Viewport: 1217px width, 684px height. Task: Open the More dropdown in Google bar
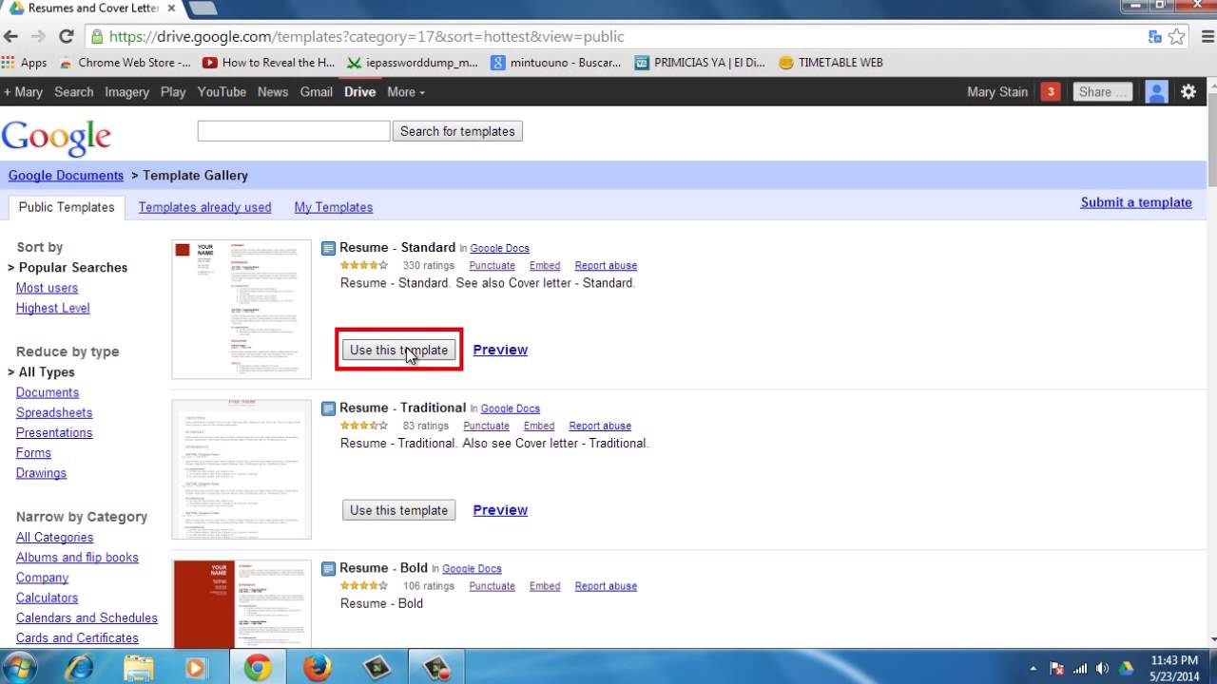pos(406,92)
